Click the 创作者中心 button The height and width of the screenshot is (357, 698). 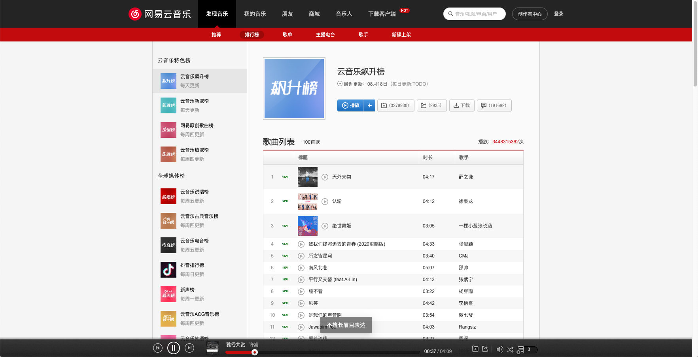(x=530, y=14)
